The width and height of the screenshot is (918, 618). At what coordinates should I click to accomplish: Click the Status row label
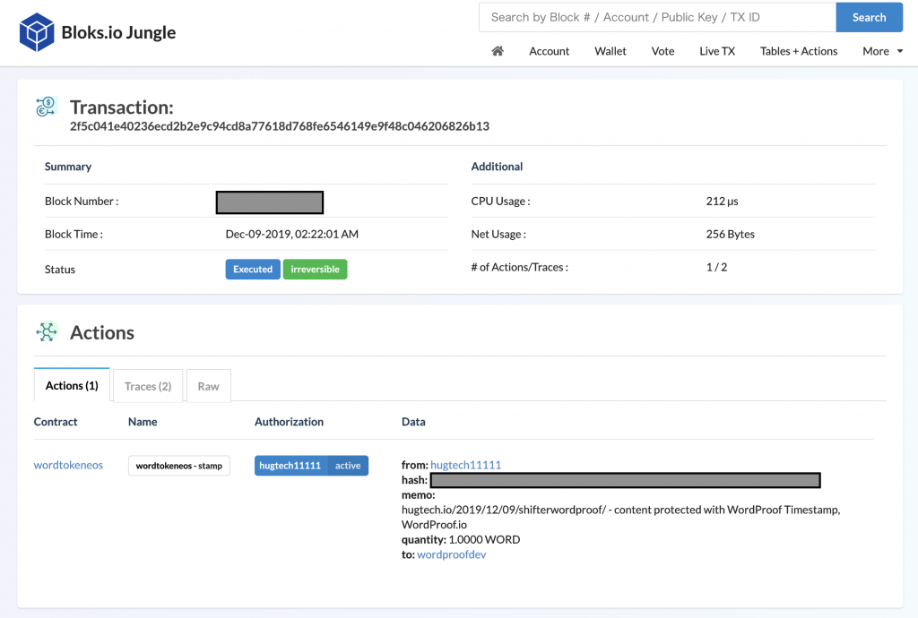[60, 270]
